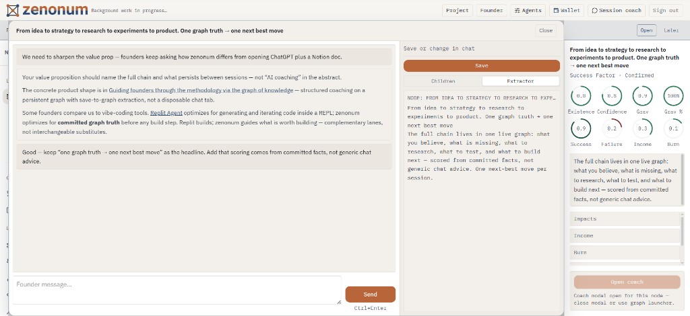
Task: Open the Agents panel
Action: 528,11
